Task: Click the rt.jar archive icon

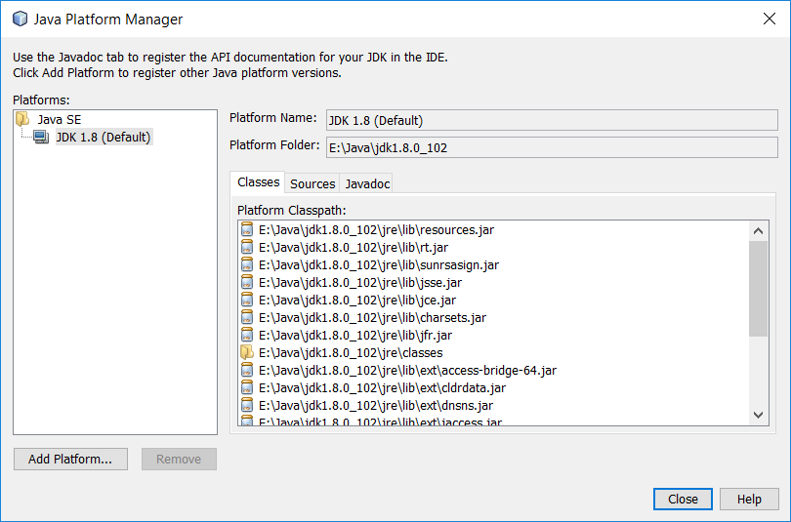Action: (x=247, y=248)
